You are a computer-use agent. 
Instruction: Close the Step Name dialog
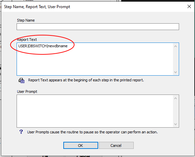point(189,6)
